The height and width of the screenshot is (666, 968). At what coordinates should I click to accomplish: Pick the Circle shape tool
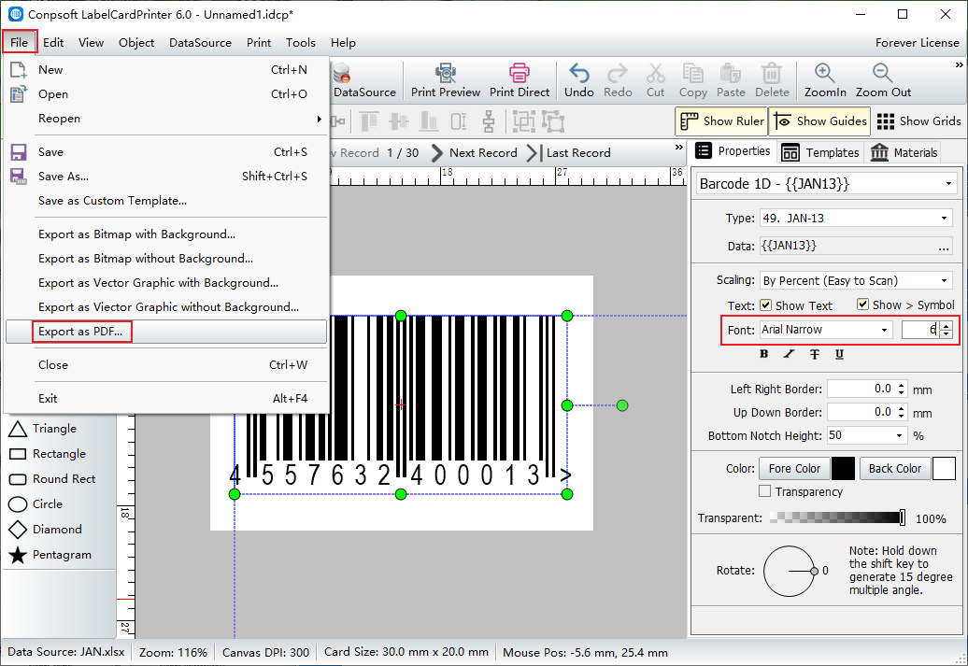pos(36,504)
